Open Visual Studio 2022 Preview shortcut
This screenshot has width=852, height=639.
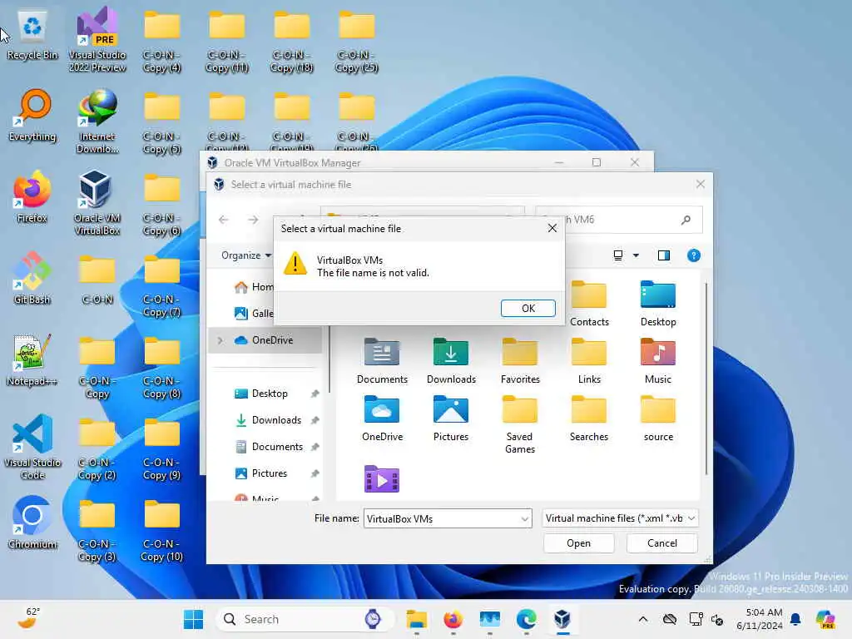click(x=97, y=40)
